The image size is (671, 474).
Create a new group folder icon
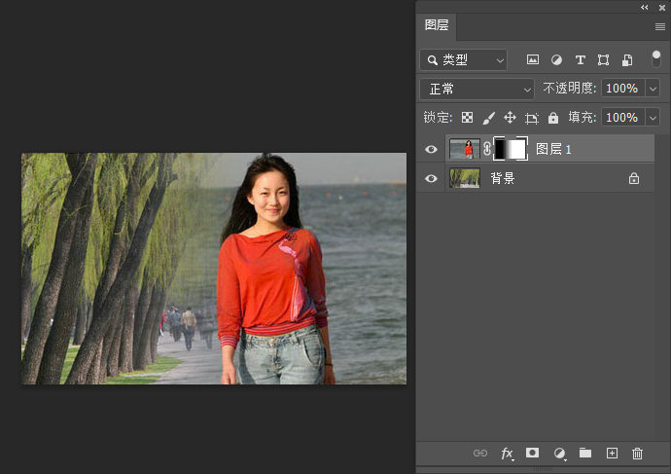point(585,453)
